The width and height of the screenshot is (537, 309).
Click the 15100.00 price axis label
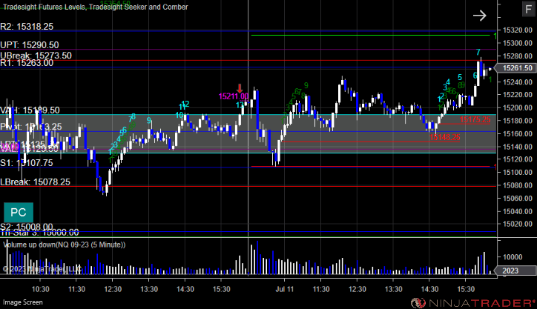(x=518, y=172)
